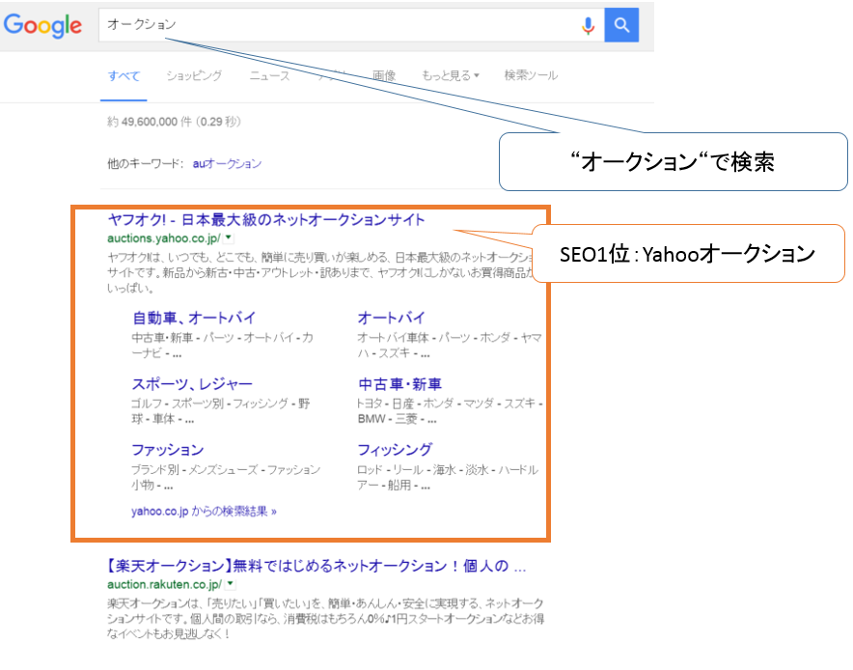Click yahoo.co.jp からの検索結果 link

coord(204,511)
